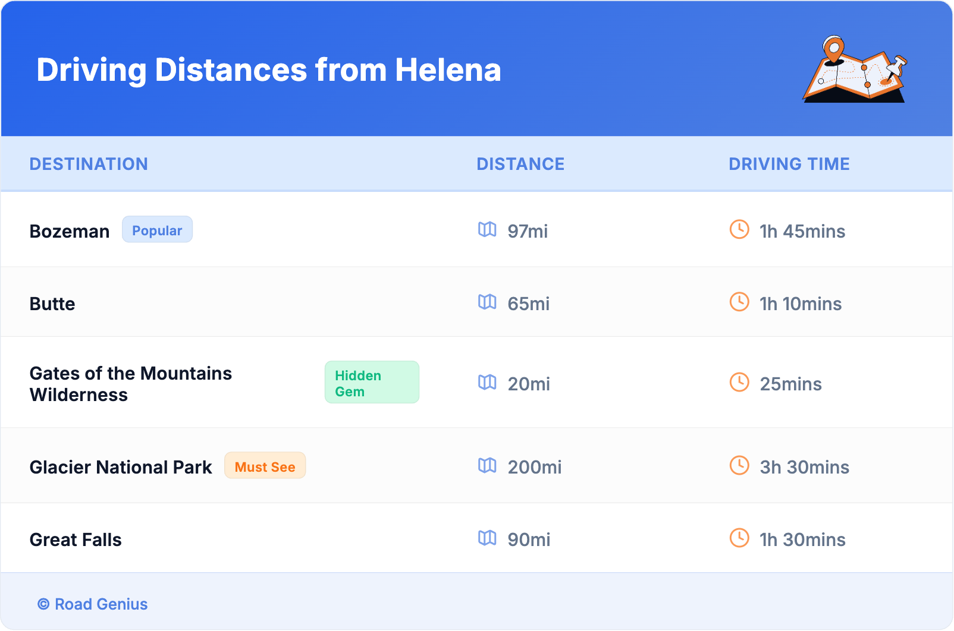The image size is (954, 631).
Task: Click the DISTANCE column header
Action: [520, 164]
